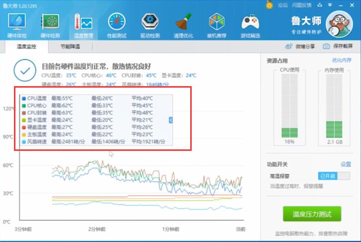
Task: Open 清理优化 broom cleanup module
Action: point(183,25)
